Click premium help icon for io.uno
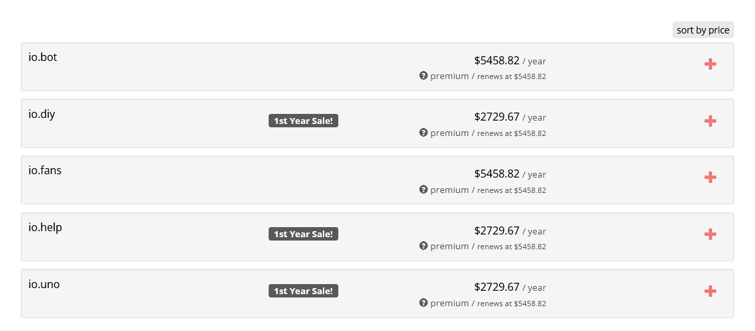This screenshot has height=331, width=755. pyautogui.click(x=423, y=303)
